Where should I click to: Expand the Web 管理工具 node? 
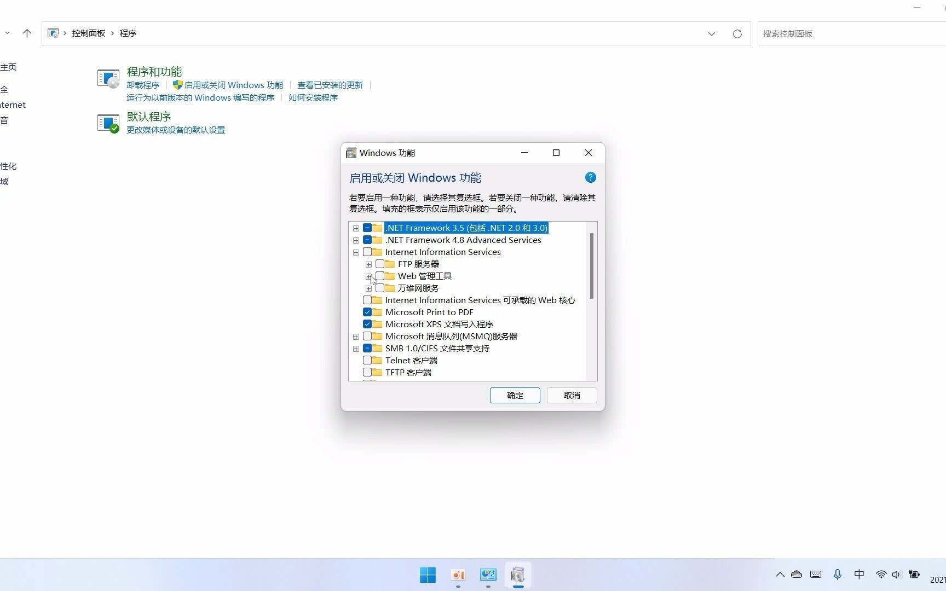368,276
